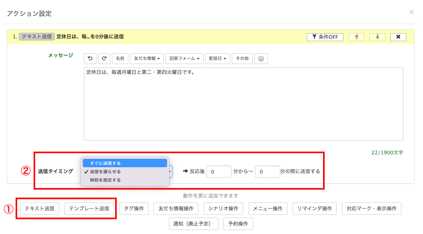
Task: Move action down with down arrow
Action: (x=377, y=37)
